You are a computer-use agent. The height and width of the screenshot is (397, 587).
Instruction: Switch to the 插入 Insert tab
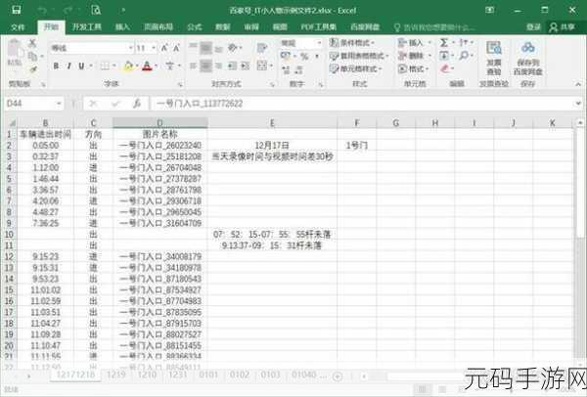tap(122, 27)
